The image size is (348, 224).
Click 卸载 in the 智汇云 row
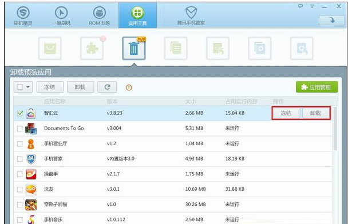(315, 113)
